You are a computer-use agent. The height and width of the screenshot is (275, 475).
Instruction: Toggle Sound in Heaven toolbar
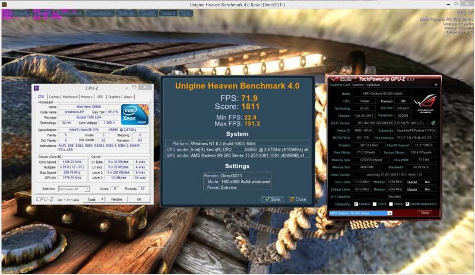tap(169, 13)
